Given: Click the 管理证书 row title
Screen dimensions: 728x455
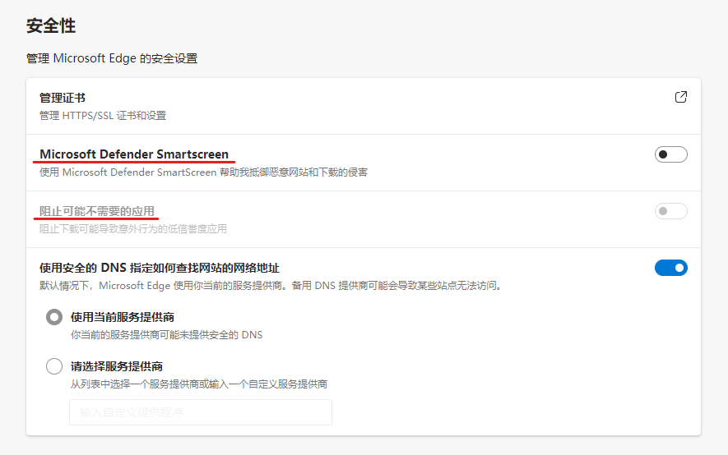Looking at the screenshot, I should [x=63, y=98].
